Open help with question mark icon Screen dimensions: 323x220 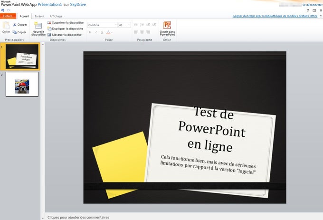tap(308, 10)
